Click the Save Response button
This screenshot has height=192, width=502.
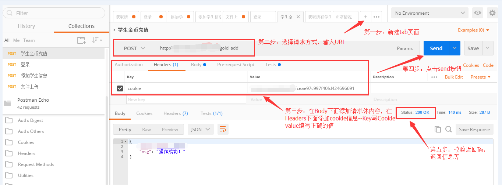pos(474,129)
